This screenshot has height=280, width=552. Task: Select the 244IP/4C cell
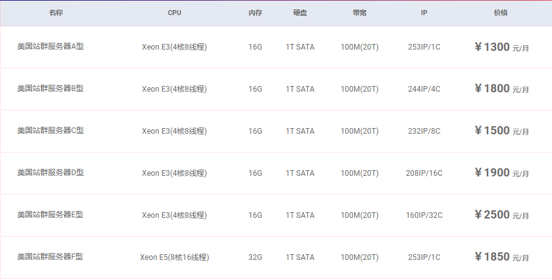[x=424, y=89]
